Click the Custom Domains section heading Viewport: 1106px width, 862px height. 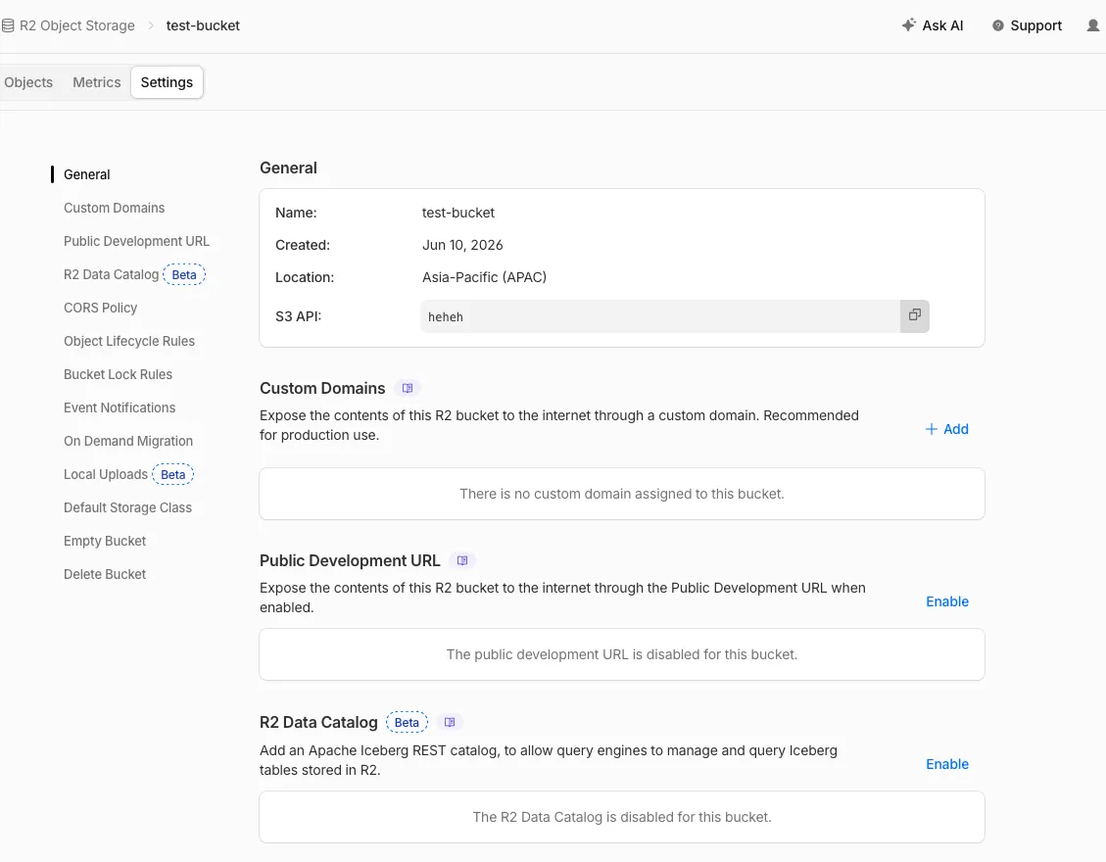point(322,388)
